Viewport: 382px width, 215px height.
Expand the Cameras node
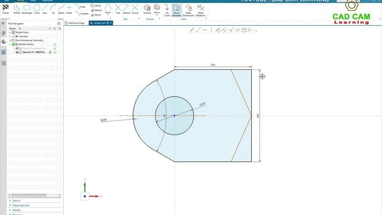click(x=10, y=36)
